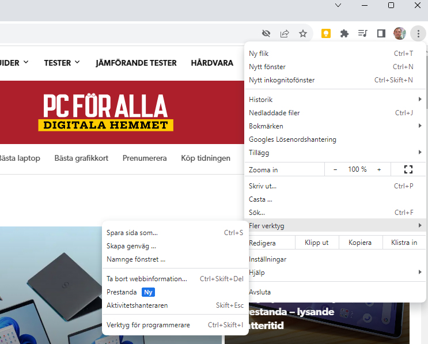Open JÄMFÖRANDE TESTER navigation link
428x344 pixels.
(136, 63)
